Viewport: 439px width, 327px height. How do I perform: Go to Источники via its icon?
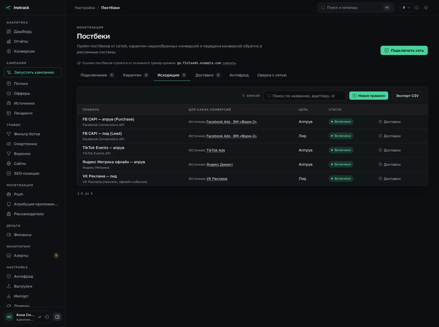(9, 103)
